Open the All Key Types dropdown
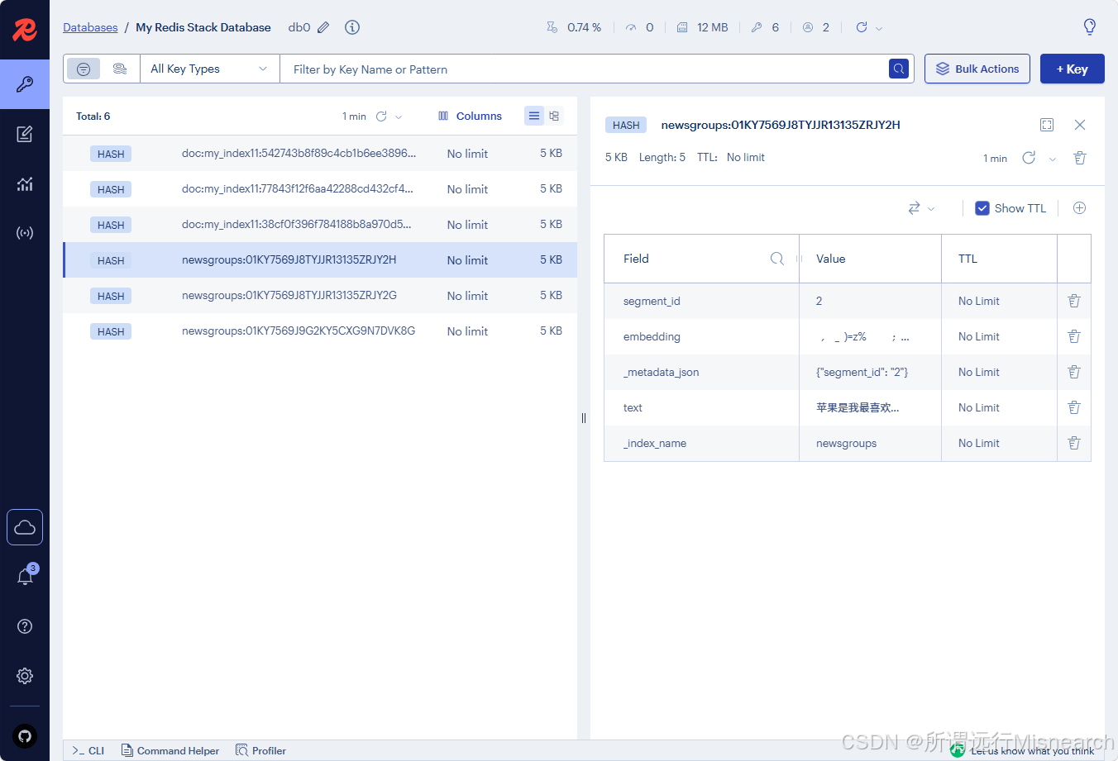The image size is (1118, 761). [210, 69]
